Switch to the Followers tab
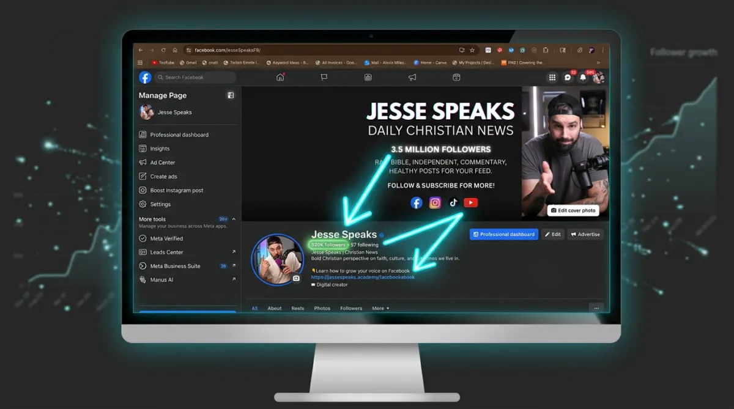Viewport: 734px width, 409px height. click(351, 308)
